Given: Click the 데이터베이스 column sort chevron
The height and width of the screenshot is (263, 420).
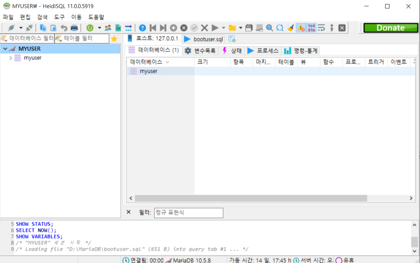Looking at the screenshot, I should tap(167, 62).
